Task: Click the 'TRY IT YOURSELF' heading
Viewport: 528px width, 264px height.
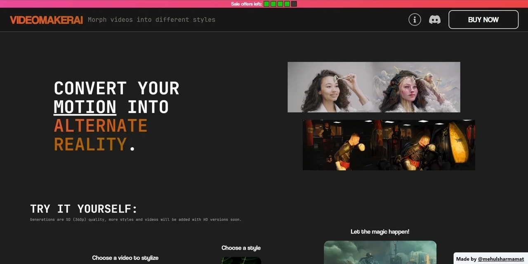Action: click(x=84, y=208)
